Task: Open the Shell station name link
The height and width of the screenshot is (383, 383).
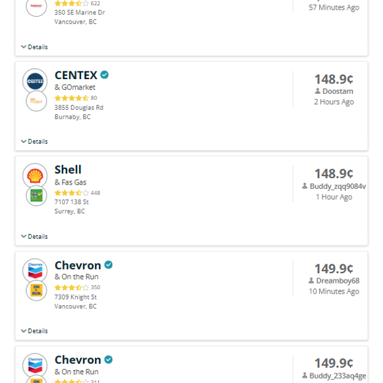Action: (68, 170)
